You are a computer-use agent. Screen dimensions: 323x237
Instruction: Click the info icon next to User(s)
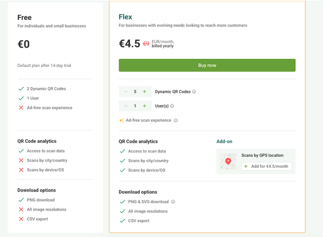click(x=172, y=106)
